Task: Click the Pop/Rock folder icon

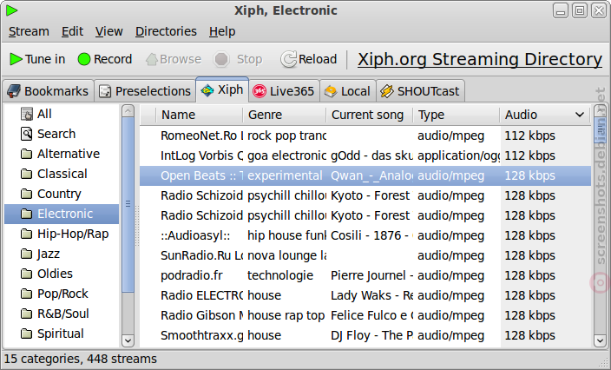Action: (x=27, y=294)
